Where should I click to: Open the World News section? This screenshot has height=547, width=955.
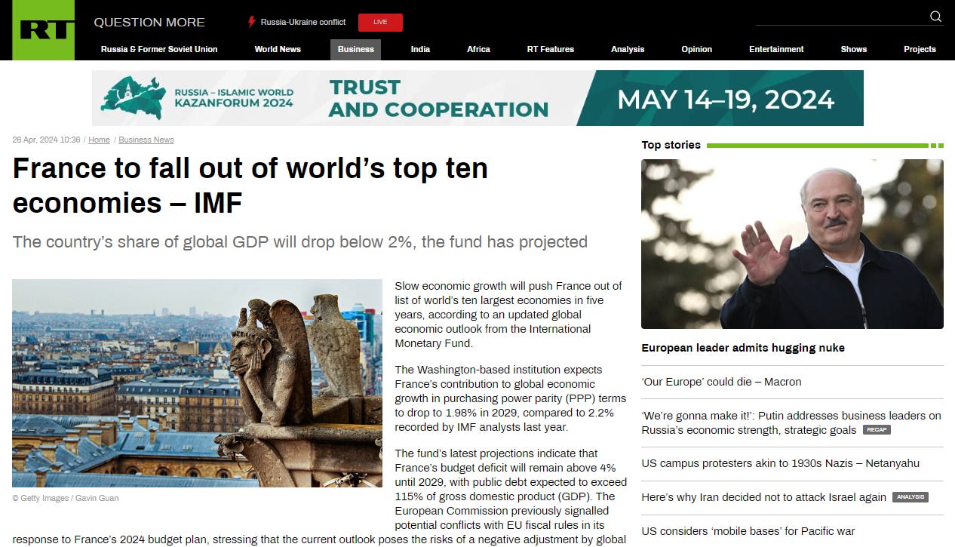(278, 49)
